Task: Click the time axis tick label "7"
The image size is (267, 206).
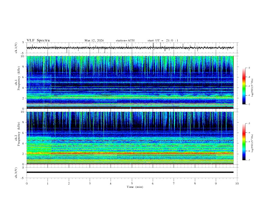Action: point(174,183)
